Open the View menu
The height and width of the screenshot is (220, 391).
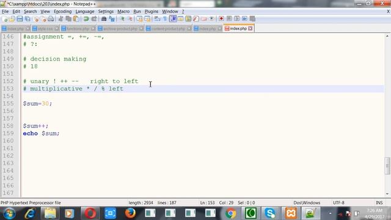point(45,12)
